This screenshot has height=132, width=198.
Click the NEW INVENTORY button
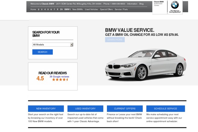46,109
